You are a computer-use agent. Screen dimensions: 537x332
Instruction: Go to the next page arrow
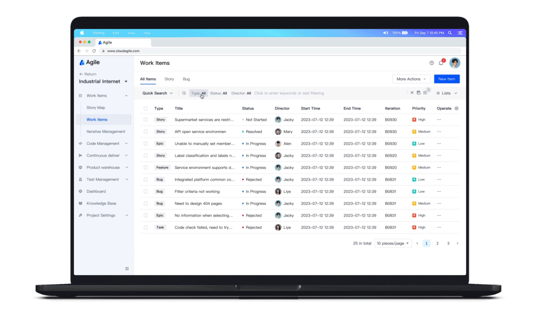coord(458,243)
